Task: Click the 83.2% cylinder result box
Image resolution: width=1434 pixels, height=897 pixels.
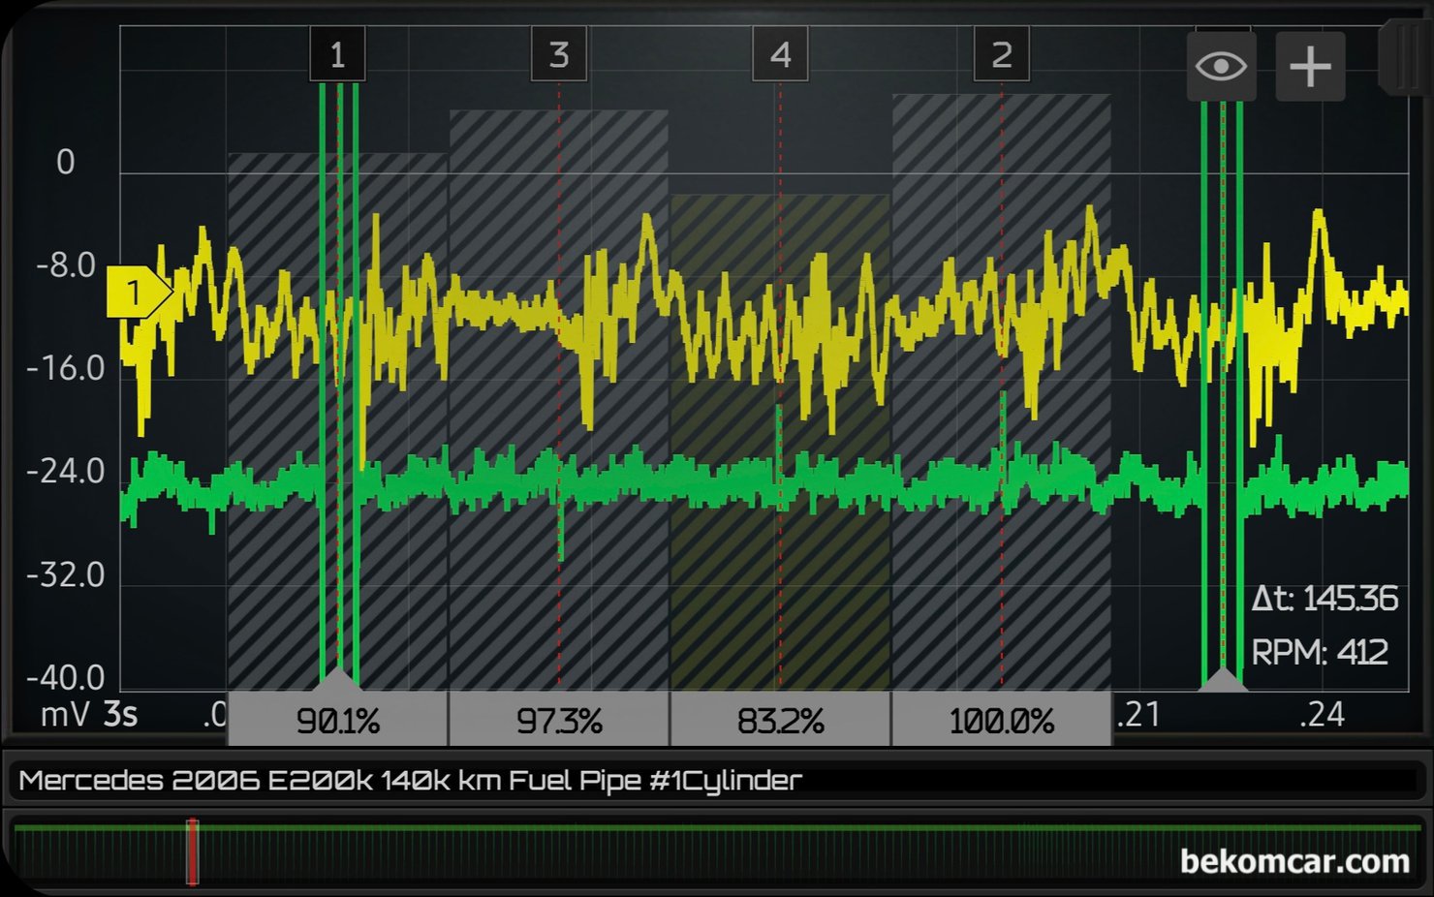Action: click(780, 720)
